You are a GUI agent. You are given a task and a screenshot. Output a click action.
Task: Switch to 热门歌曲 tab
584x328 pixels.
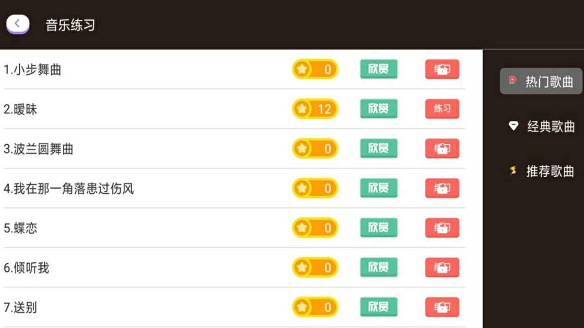541,82
